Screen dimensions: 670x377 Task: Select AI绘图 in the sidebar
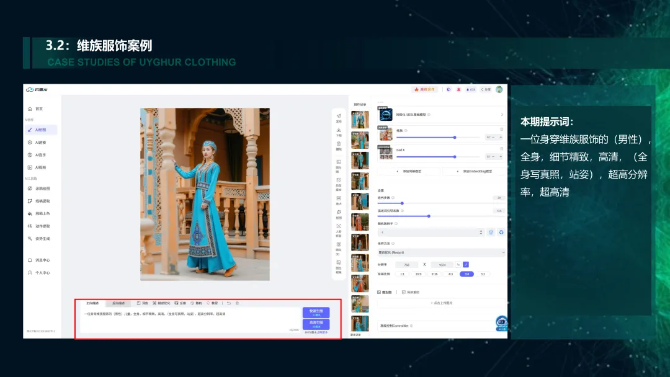coord(41,130)
